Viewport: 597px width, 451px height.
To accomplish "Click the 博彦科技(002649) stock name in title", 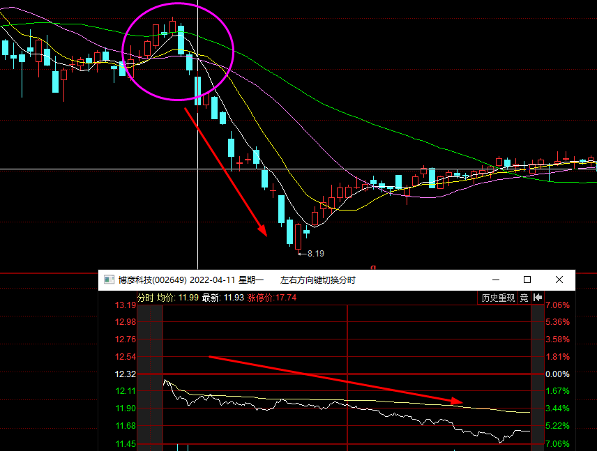I will coord(152,280).
